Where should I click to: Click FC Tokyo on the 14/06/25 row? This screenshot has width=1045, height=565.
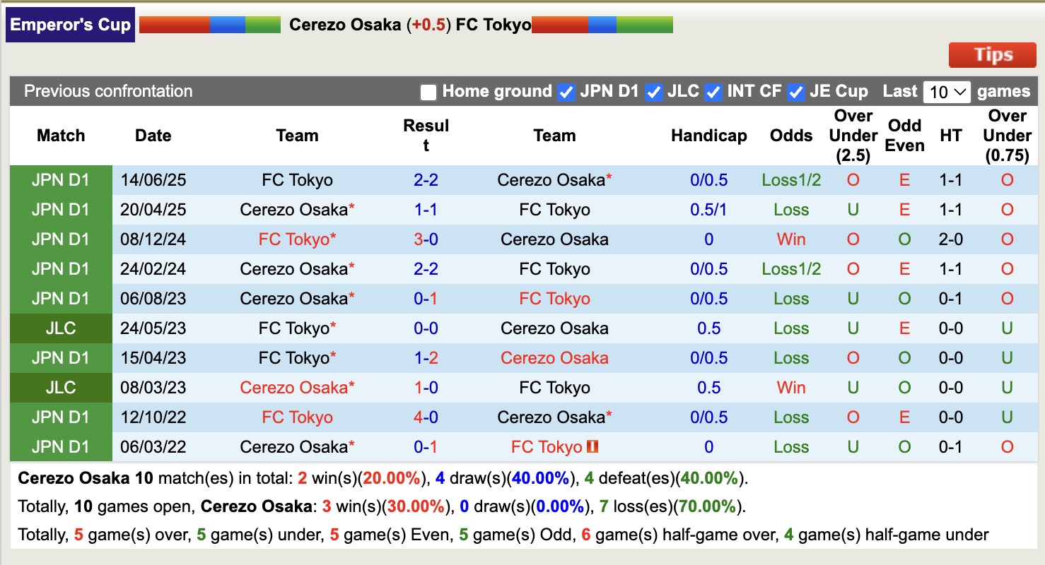click(298, 180)
